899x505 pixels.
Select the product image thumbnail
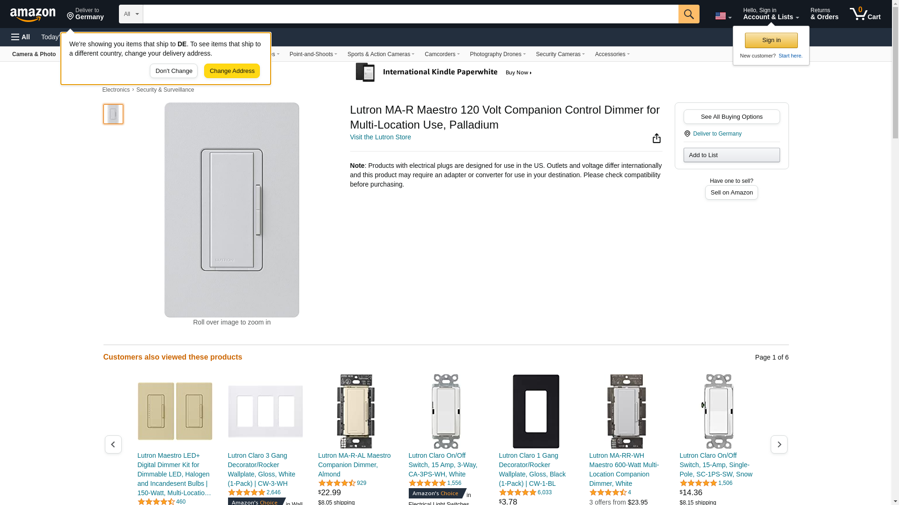pyautogui.click(x=113, y=114)
